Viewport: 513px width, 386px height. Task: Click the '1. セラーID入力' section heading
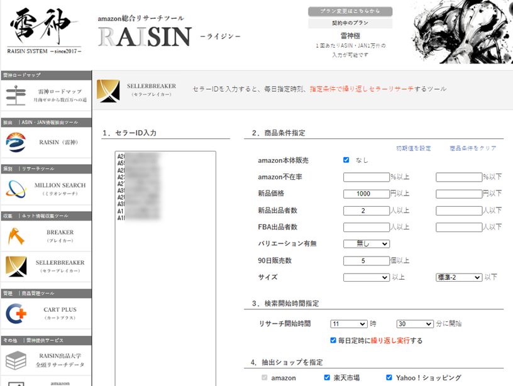click(x=130, y=133)
